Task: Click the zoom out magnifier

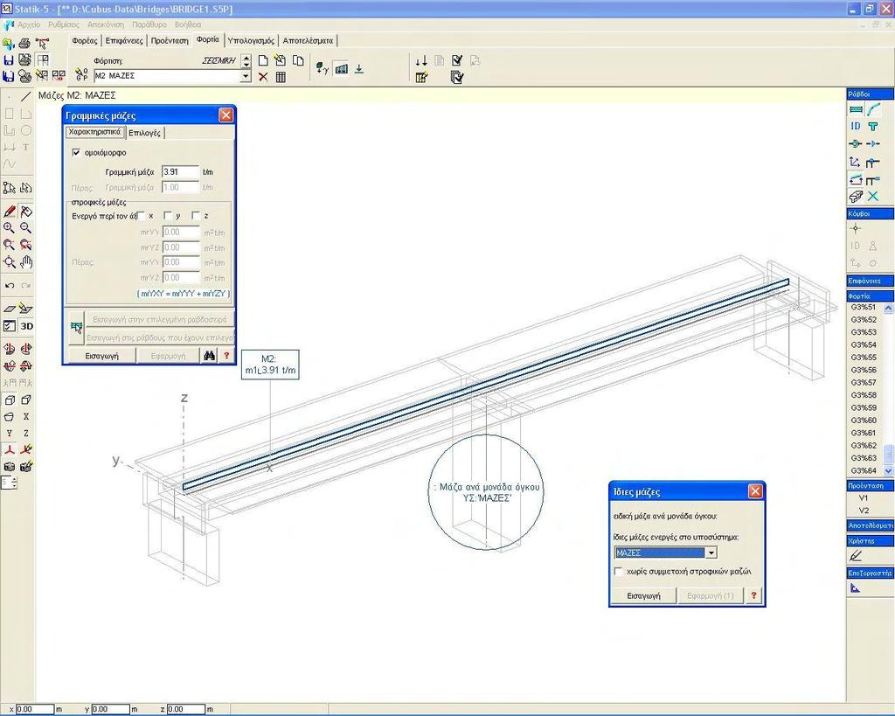Action: coord(25,228)
